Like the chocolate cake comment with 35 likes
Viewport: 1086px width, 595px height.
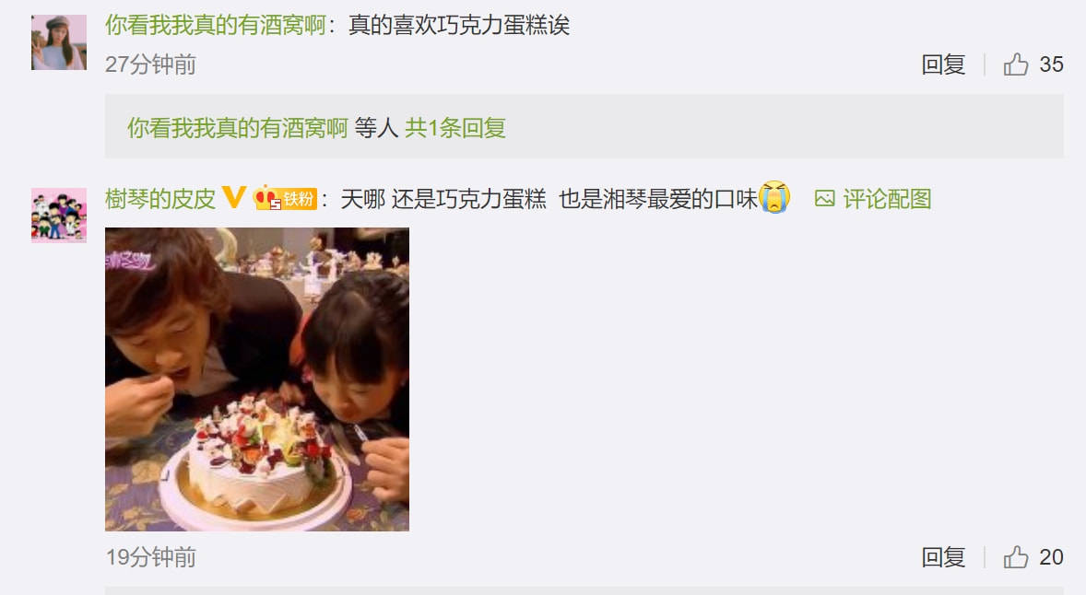(1015, 64)
